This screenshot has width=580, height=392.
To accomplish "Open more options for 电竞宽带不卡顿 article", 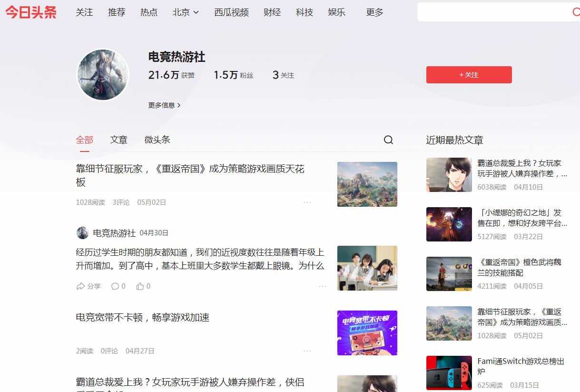I will coord(307,351).
